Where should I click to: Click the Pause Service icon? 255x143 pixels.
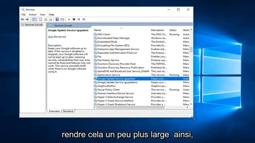tap(79, 19)
